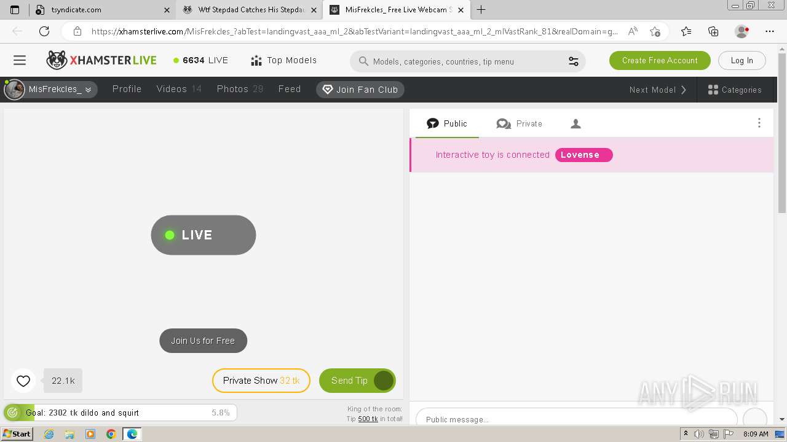The width and height of the screenshot is (787, 442).
Task: Go to xHamsterLive home logo
Action: (101, 60)
